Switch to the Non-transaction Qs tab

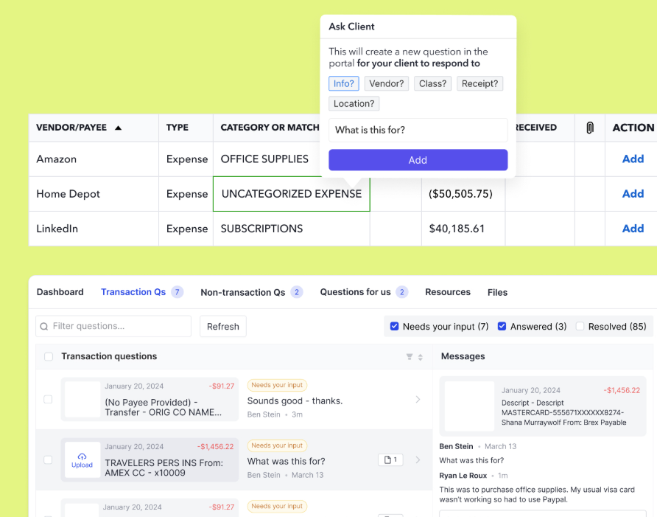click(242, 292)
